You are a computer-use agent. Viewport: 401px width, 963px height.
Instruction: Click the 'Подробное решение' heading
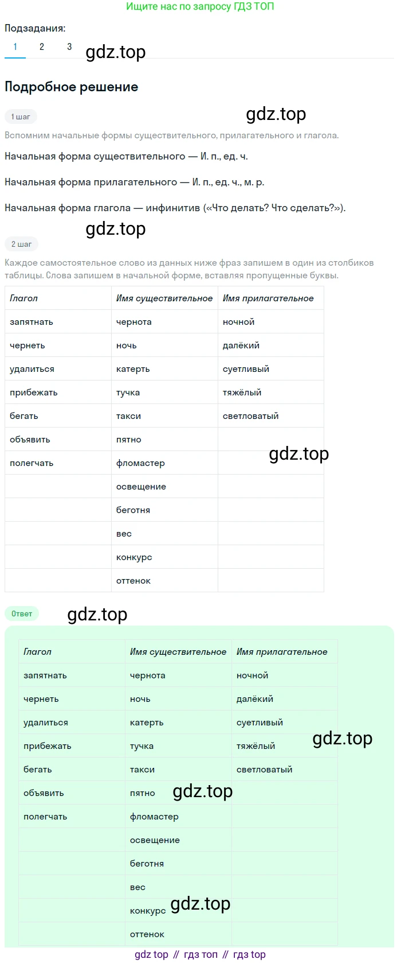coord(71,87)
